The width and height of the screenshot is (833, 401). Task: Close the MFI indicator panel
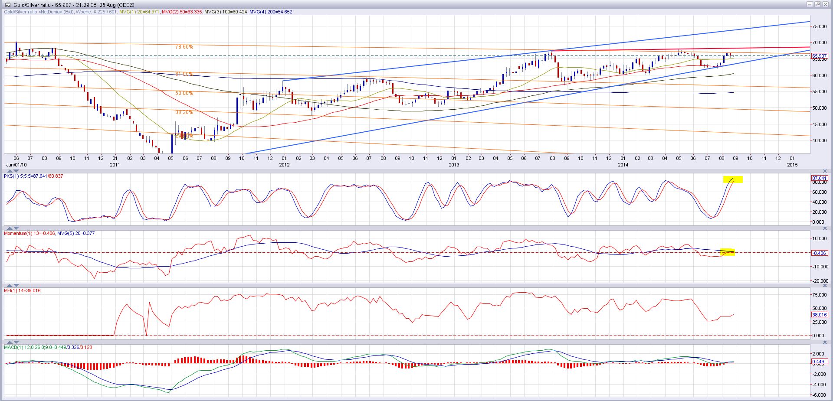pyautogui.click(x=825, y=285)
